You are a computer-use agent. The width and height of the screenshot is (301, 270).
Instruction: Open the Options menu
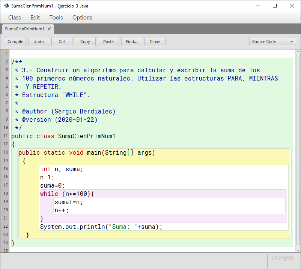[x=82, y=18]
